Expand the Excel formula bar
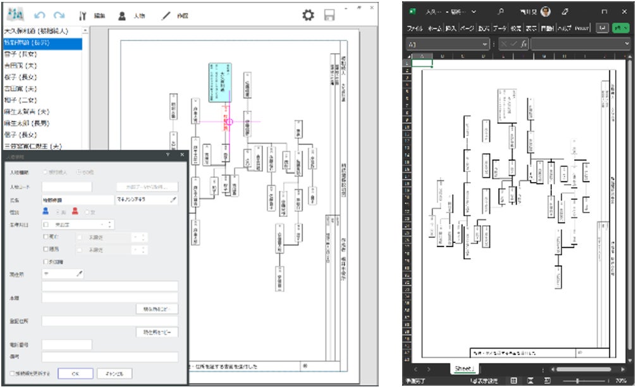The width and height of the screenshot is (636, 387). 627,44
